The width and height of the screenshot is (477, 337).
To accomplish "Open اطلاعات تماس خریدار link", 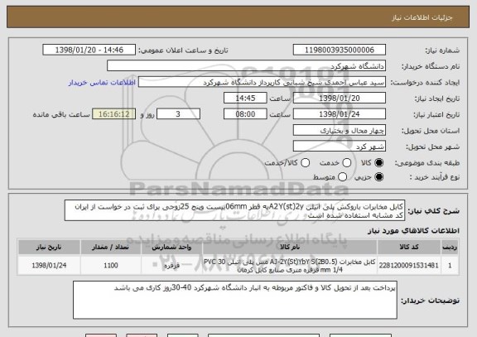I will click(x=102, y=83).
